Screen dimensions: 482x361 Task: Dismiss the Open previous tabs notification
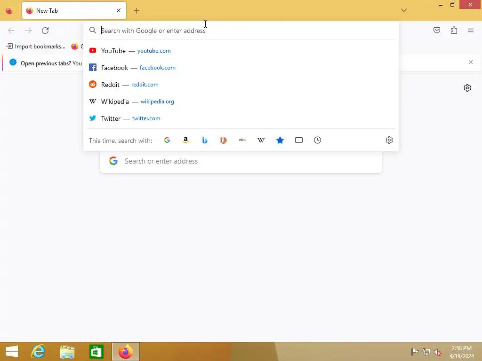tap(471, 63)
